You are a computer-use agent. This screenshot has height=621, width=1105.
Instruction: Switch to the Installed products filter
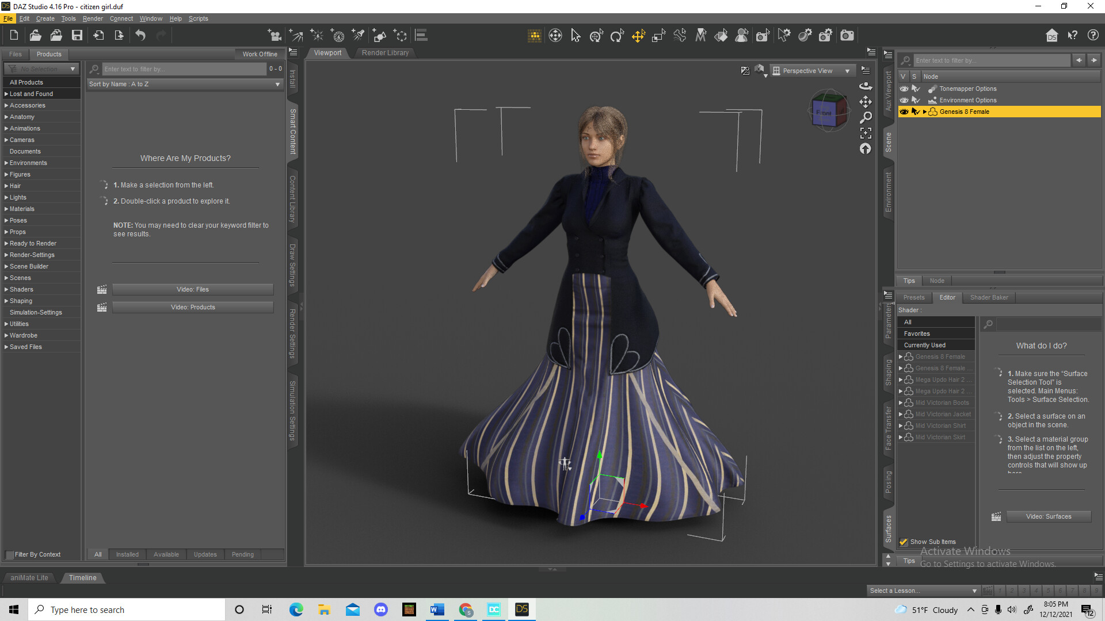(127, 554)
